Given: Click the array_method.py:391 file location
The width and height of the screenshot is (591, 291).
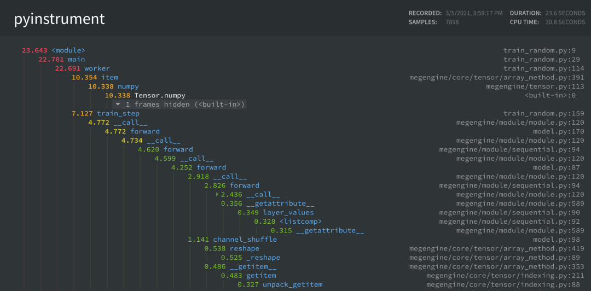Looking at the screenshot, I should (496, 78).
